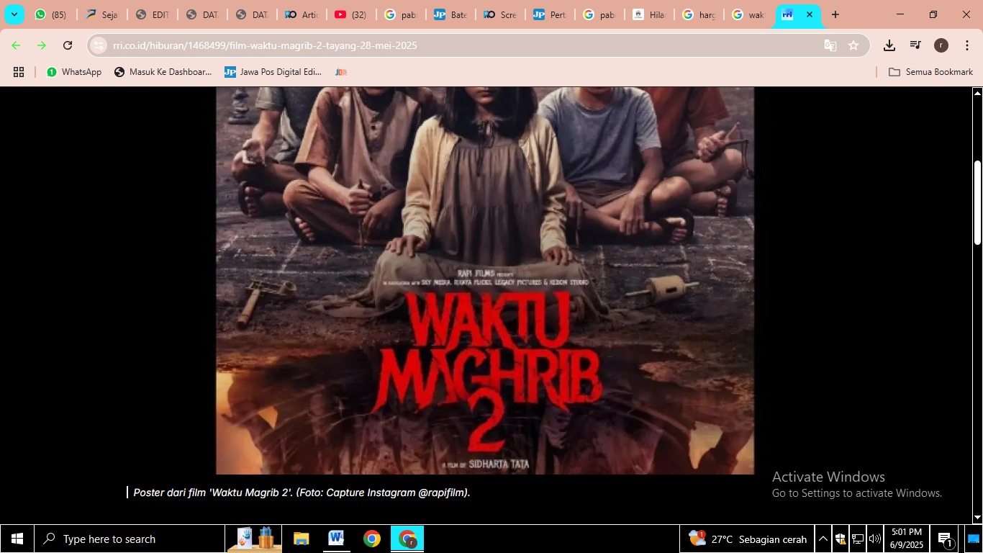Open the Windows Start menu
983x553 pixels.
(17, 539)
